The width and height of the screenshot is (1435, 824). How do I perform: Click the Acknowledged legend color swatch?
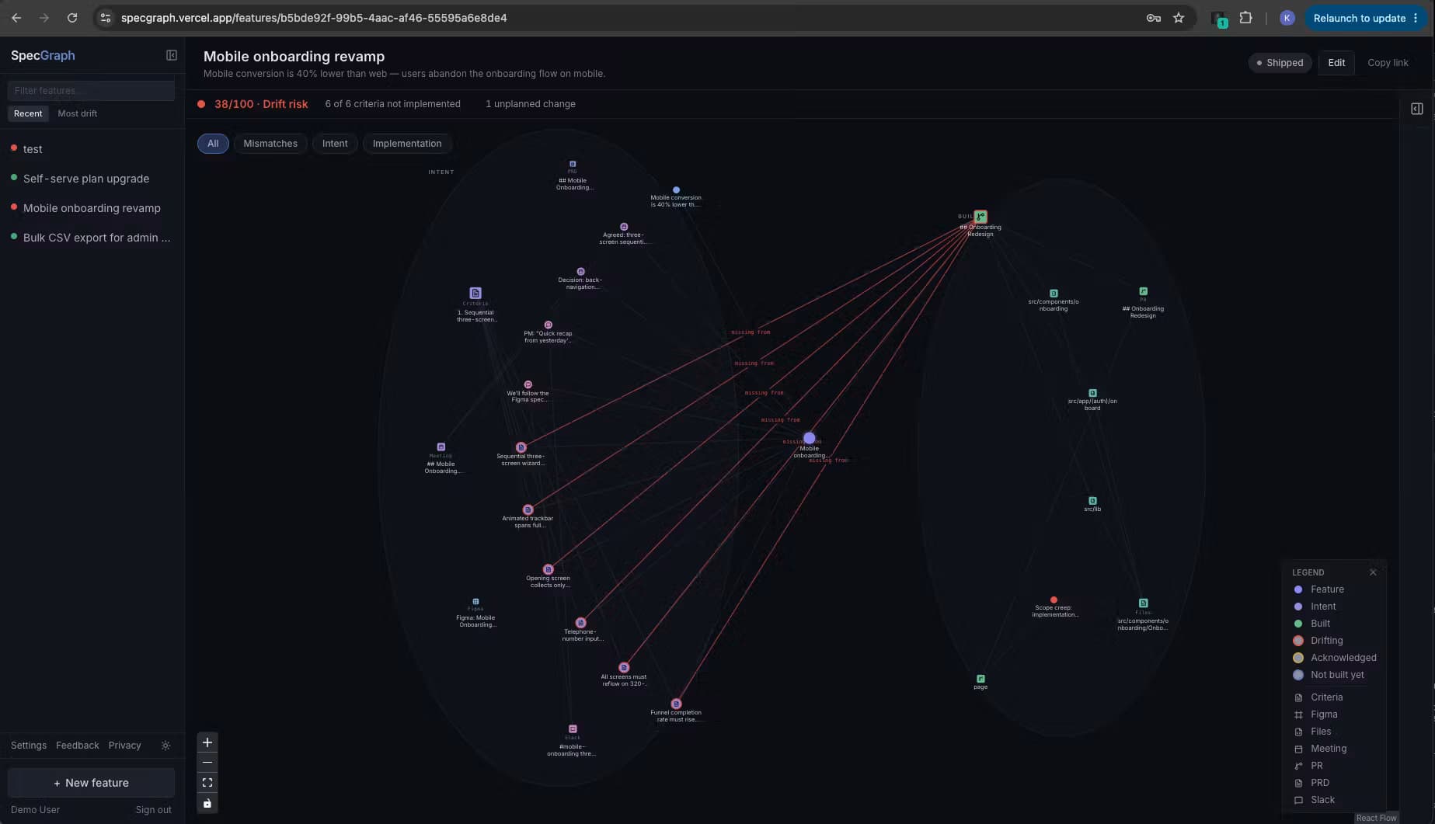pos(1298,658)
